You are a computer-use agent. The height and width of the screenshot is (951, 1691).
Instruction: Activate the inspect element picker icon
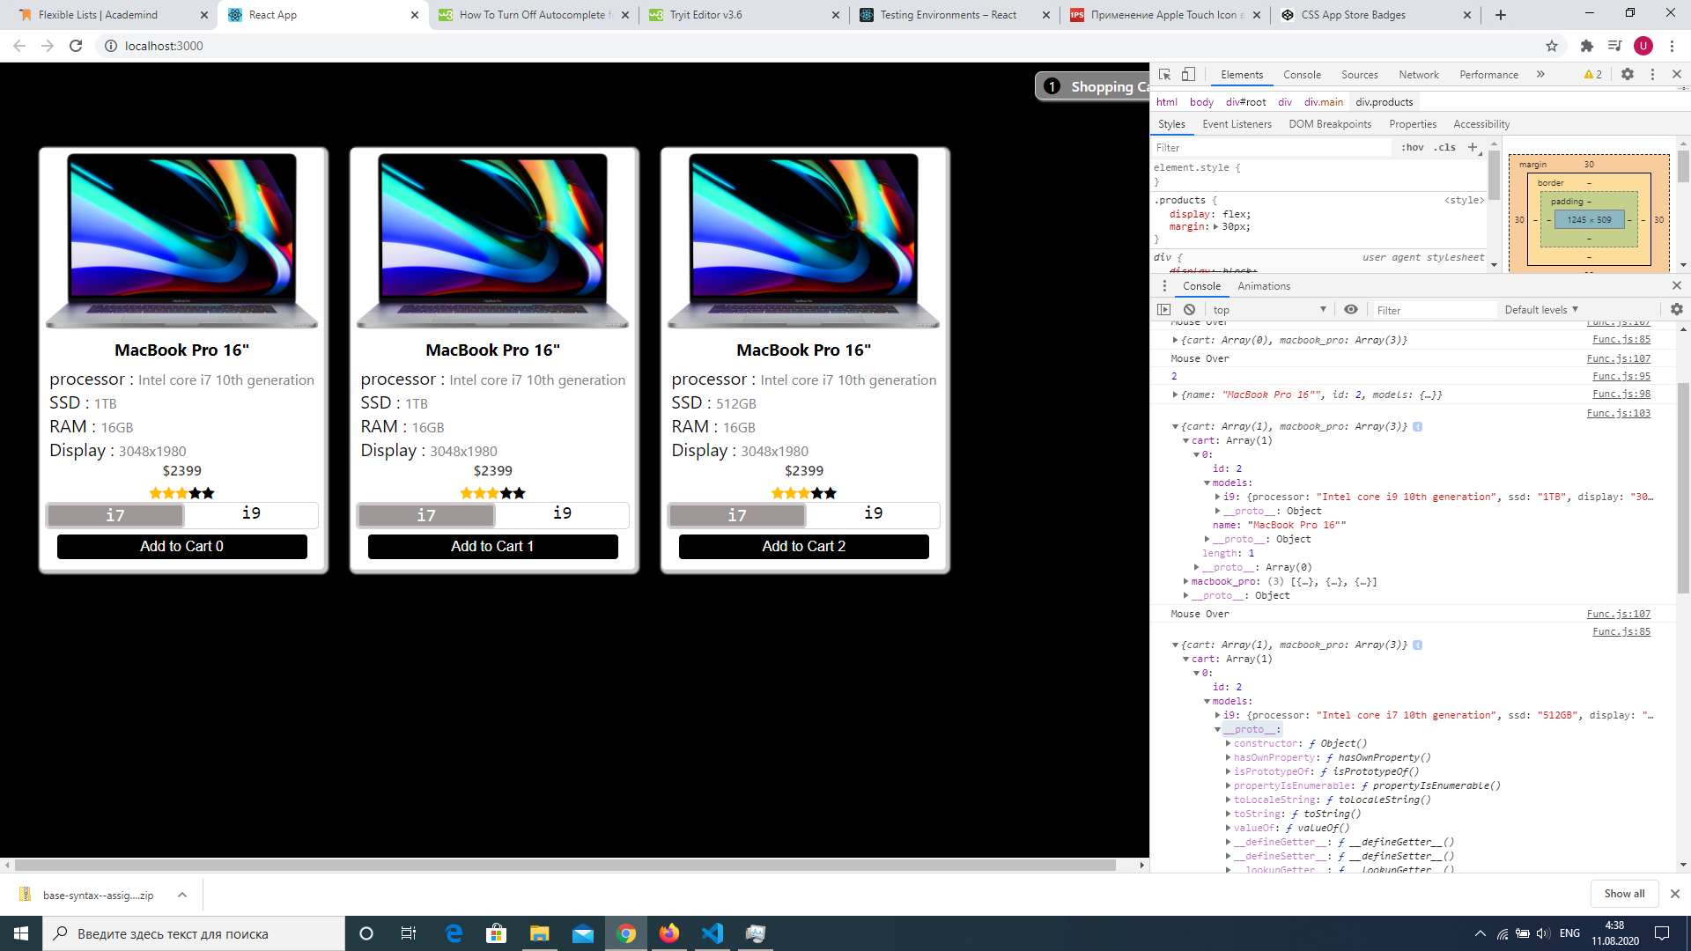coord(1164,75)
